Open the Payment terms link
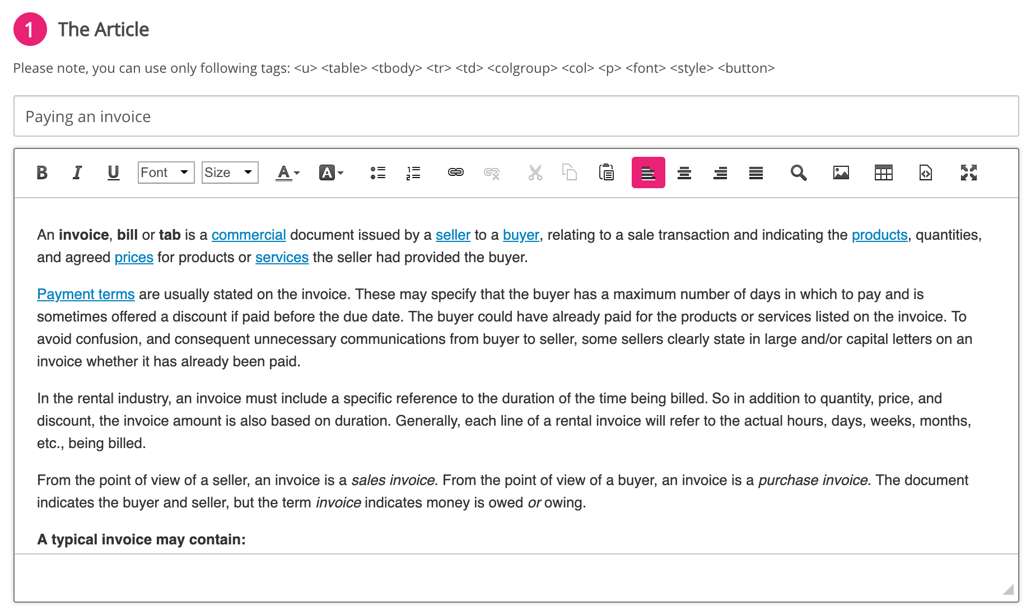Image resolution: width=1026 pixels, height=606 pixels. click(86, 293)
